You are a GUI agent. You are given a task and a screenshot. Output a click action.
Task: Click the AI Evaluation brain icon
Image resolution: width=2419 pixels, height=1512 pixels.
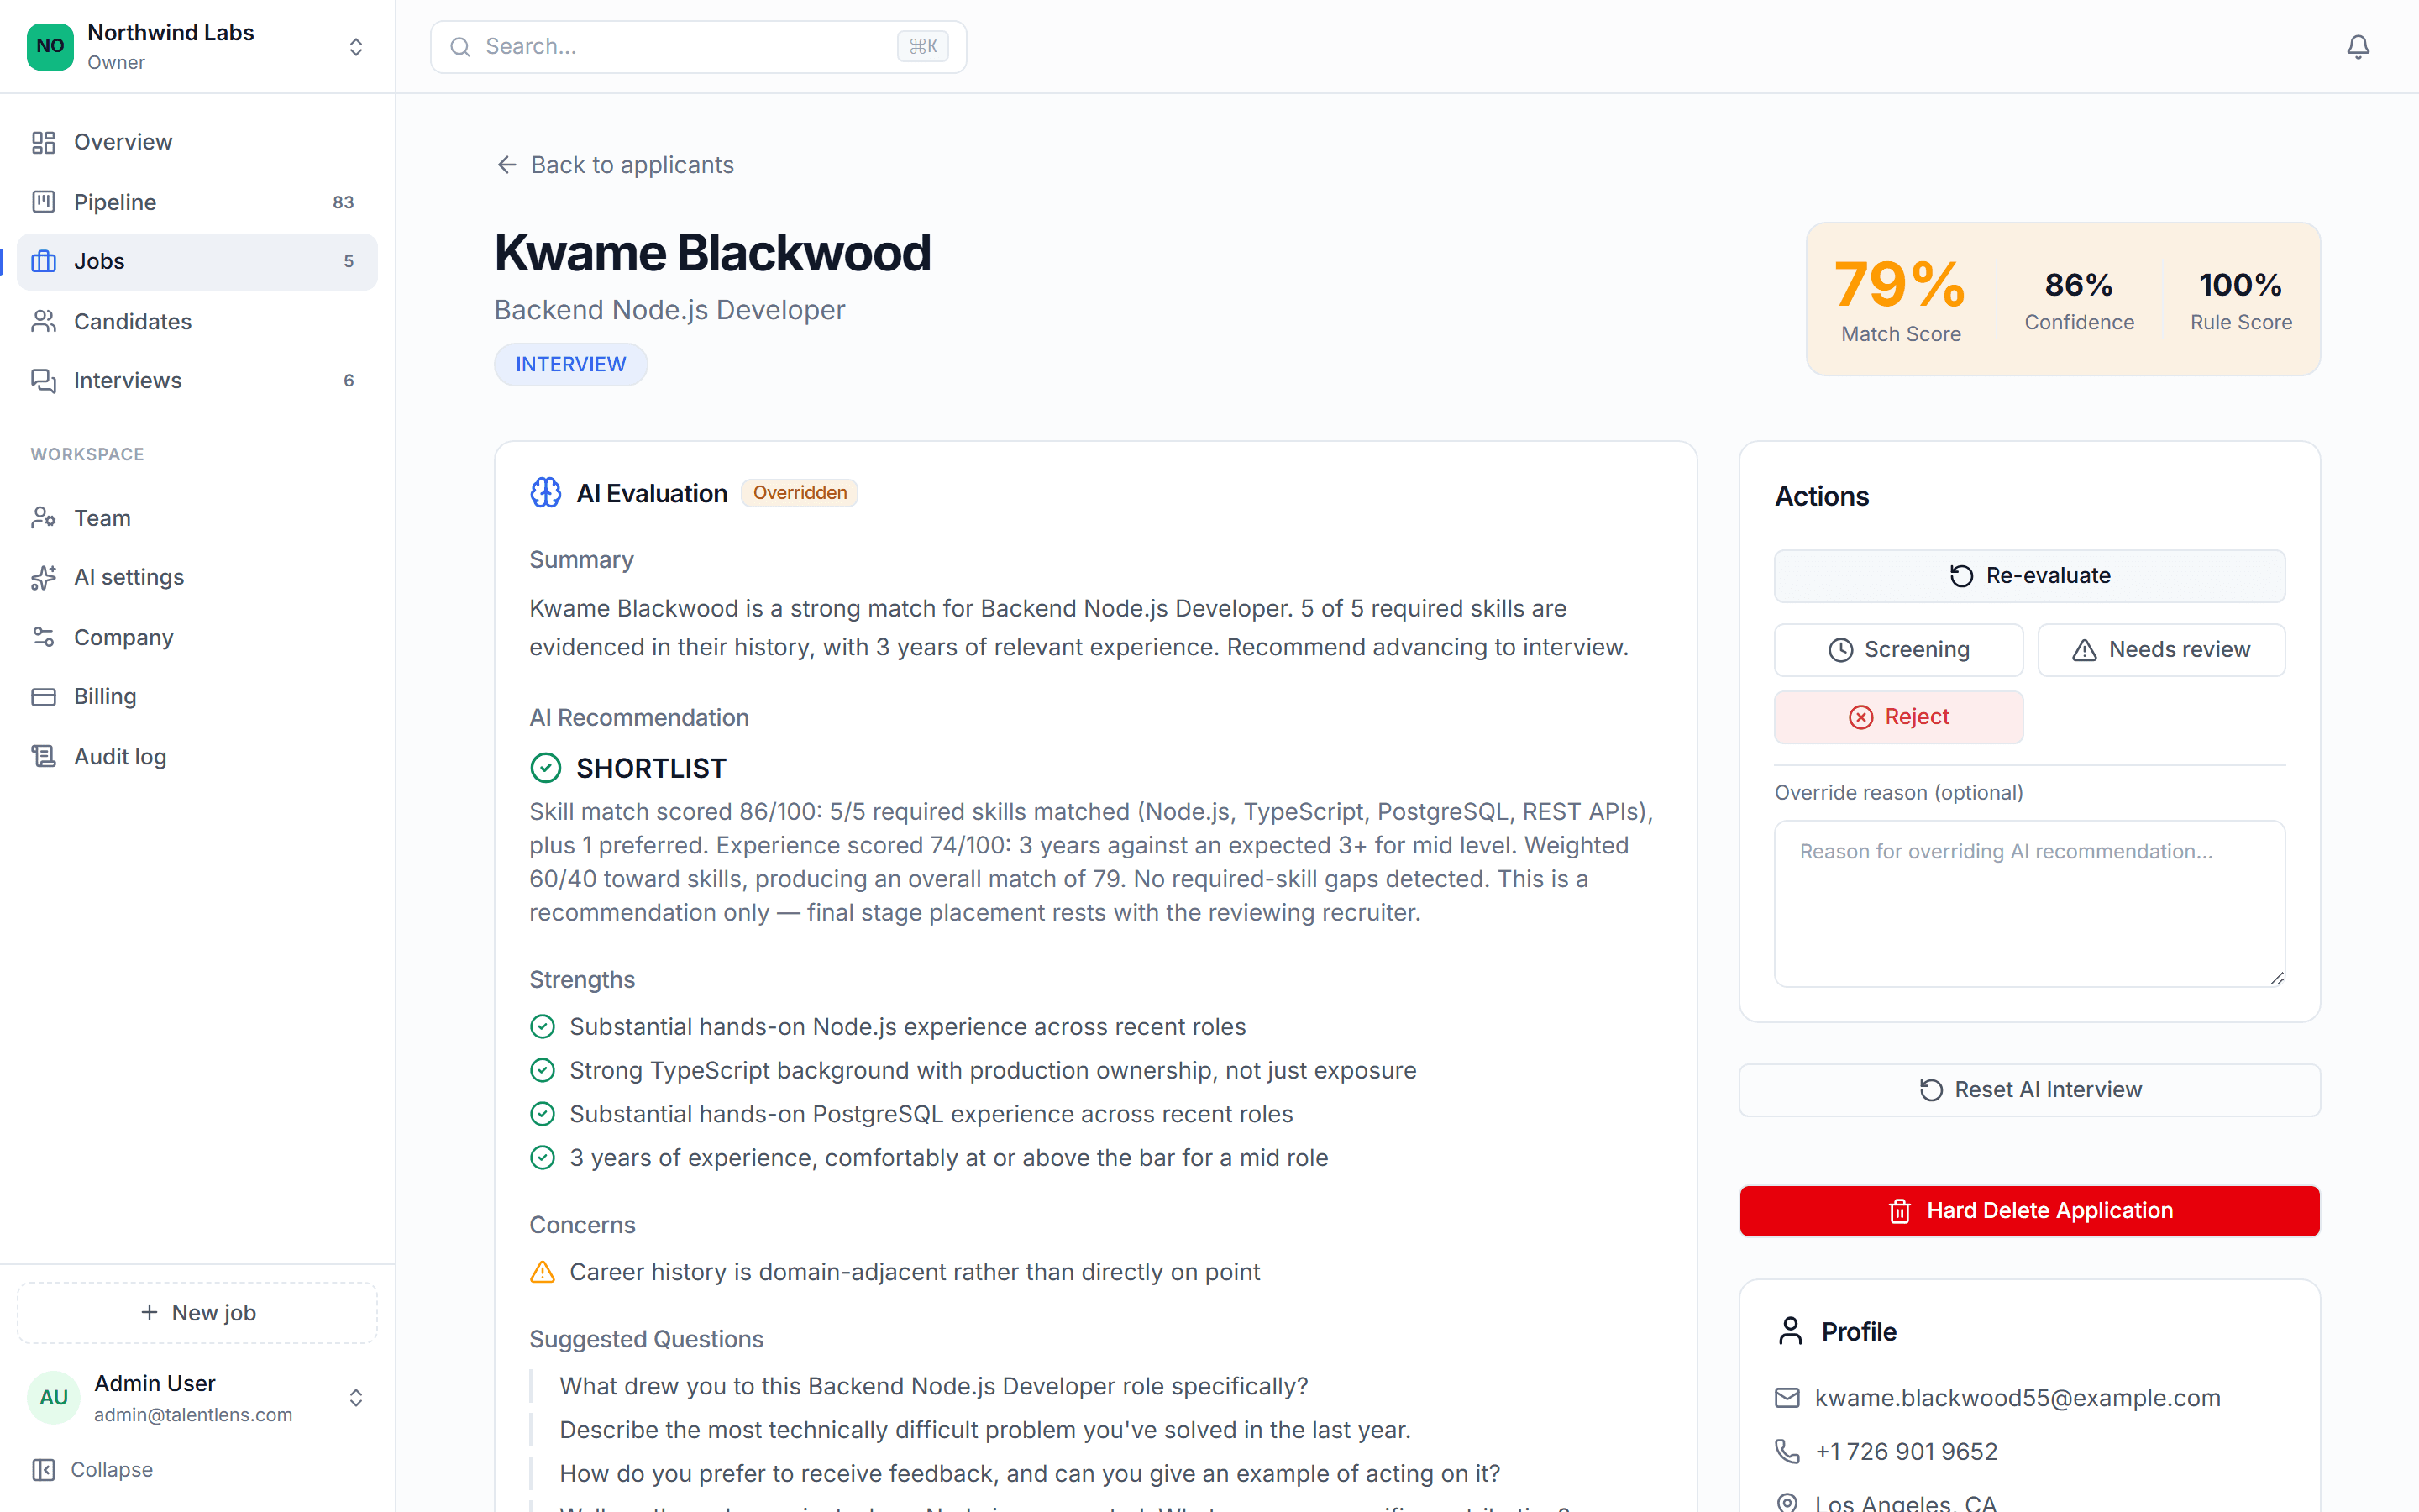click(x=546, y=493)
